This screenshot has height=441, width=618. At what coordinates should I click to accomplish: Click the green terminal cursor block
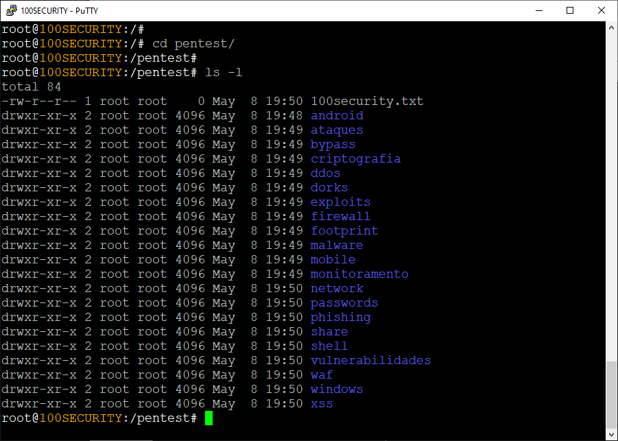[x=209, y=418]
